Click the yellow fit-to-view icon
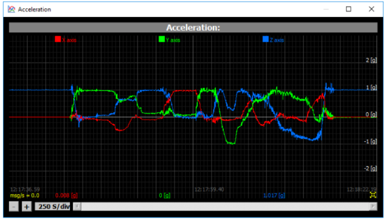The height and width of the screenshot is (220, 385). (373, 195)
